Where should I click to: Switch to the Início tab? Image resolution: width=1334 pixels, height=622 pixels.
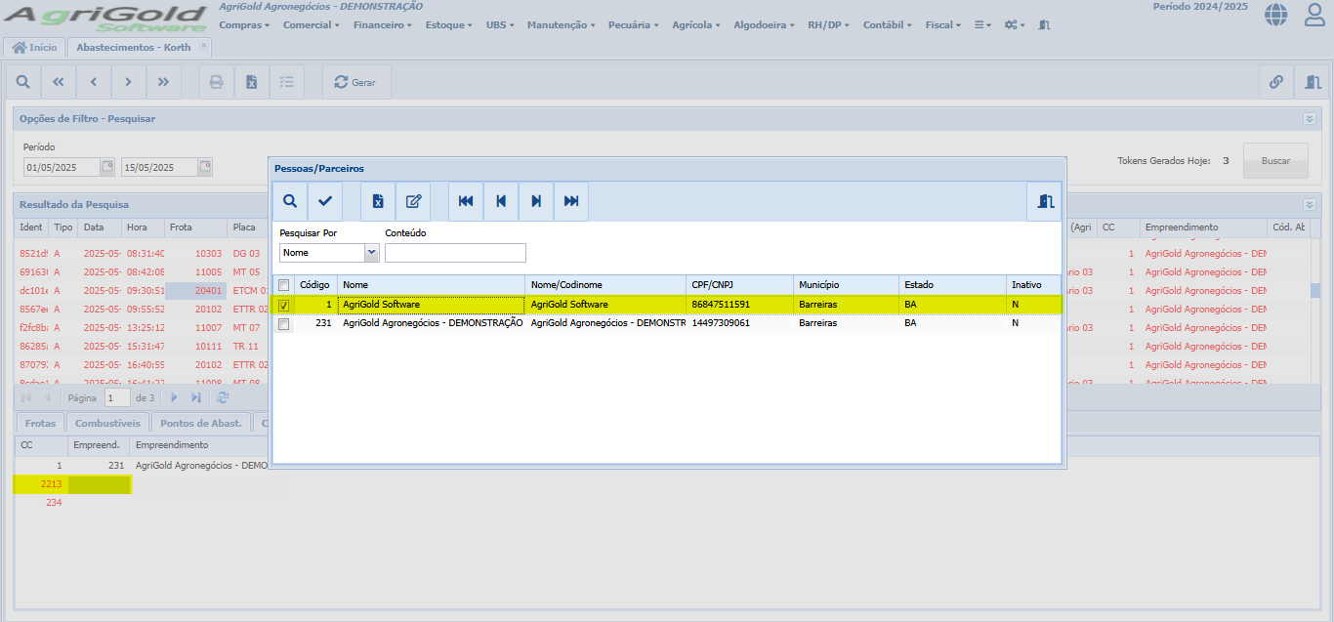pyautogui.click(x=34, y=47)
